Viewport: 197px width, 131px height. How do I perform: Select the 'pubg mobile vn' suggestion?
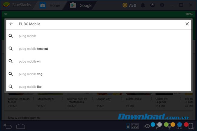coord(99,61)
